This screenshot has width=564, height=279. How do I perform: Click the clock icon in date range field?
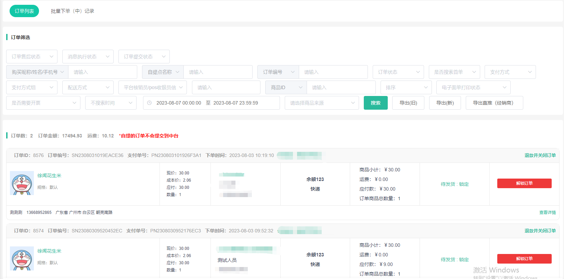coord(149,103)
